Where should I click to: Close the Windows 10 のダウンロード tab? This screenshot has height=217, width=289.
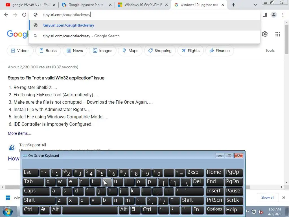pos(167,5)
